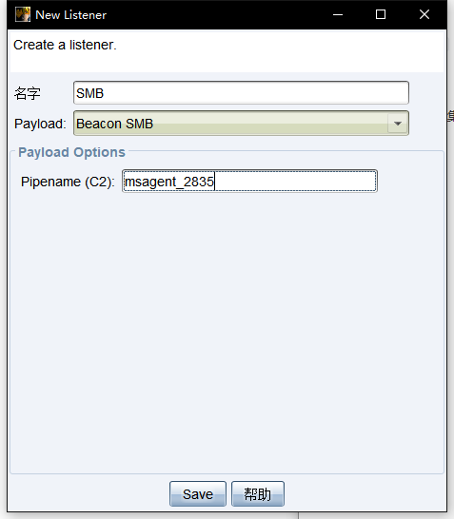
Task: Click the New Listener title text
Action: [71, 15]
